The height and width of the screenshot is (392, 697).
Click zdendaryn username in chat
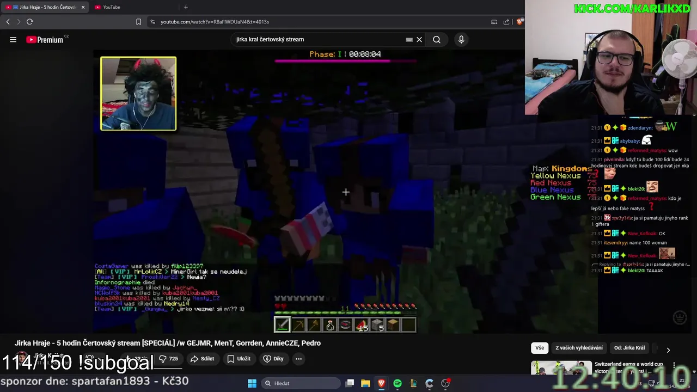click(x=640, y=128)
